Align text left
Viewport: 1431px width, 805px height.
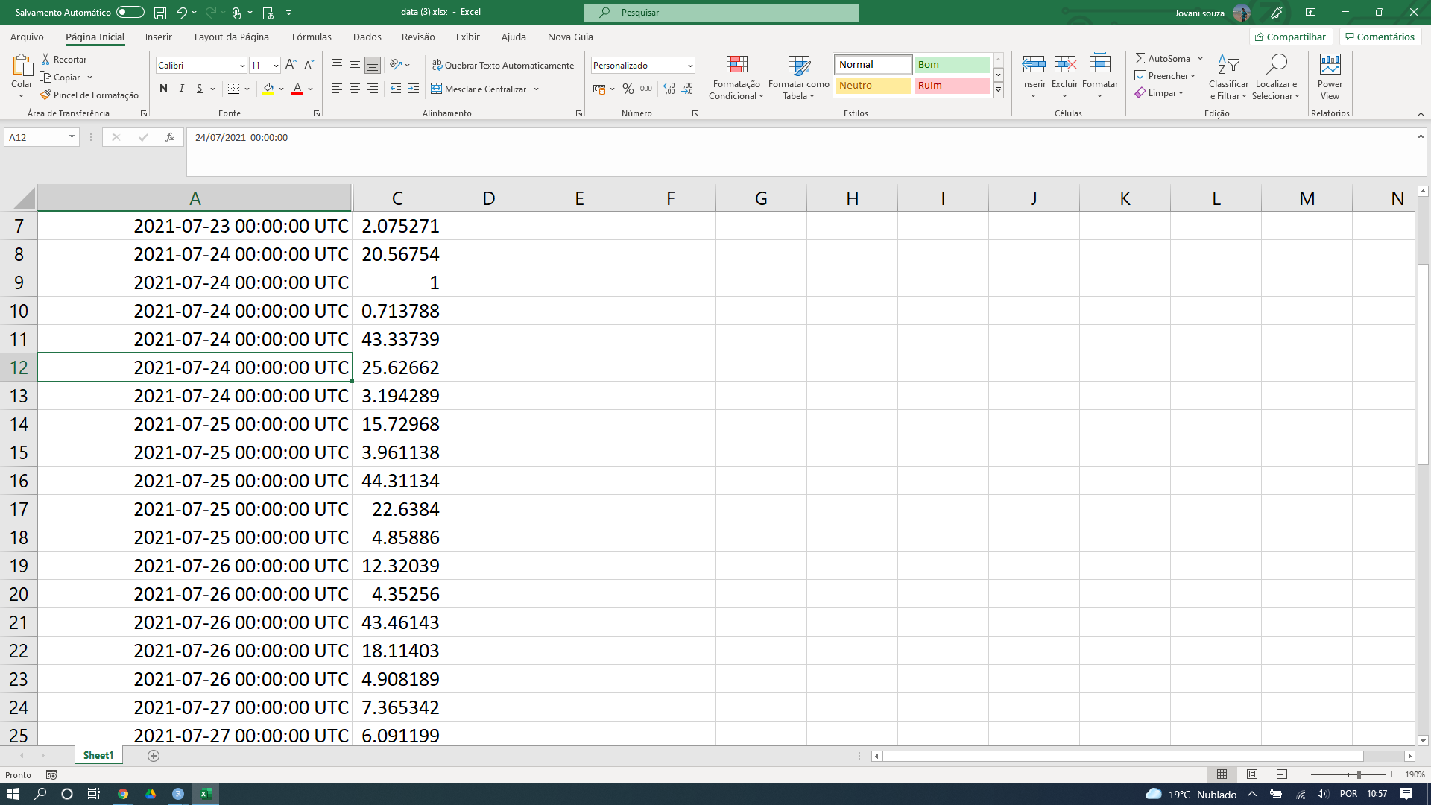[337, 89]
